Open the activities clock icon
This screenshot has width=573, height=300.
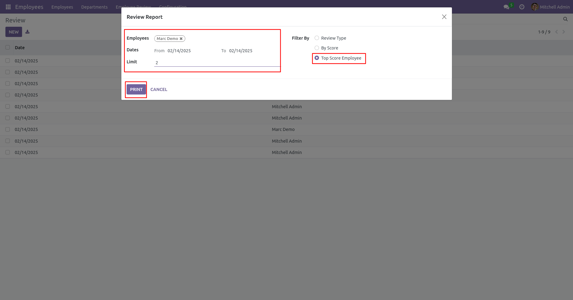coord(522,7)
